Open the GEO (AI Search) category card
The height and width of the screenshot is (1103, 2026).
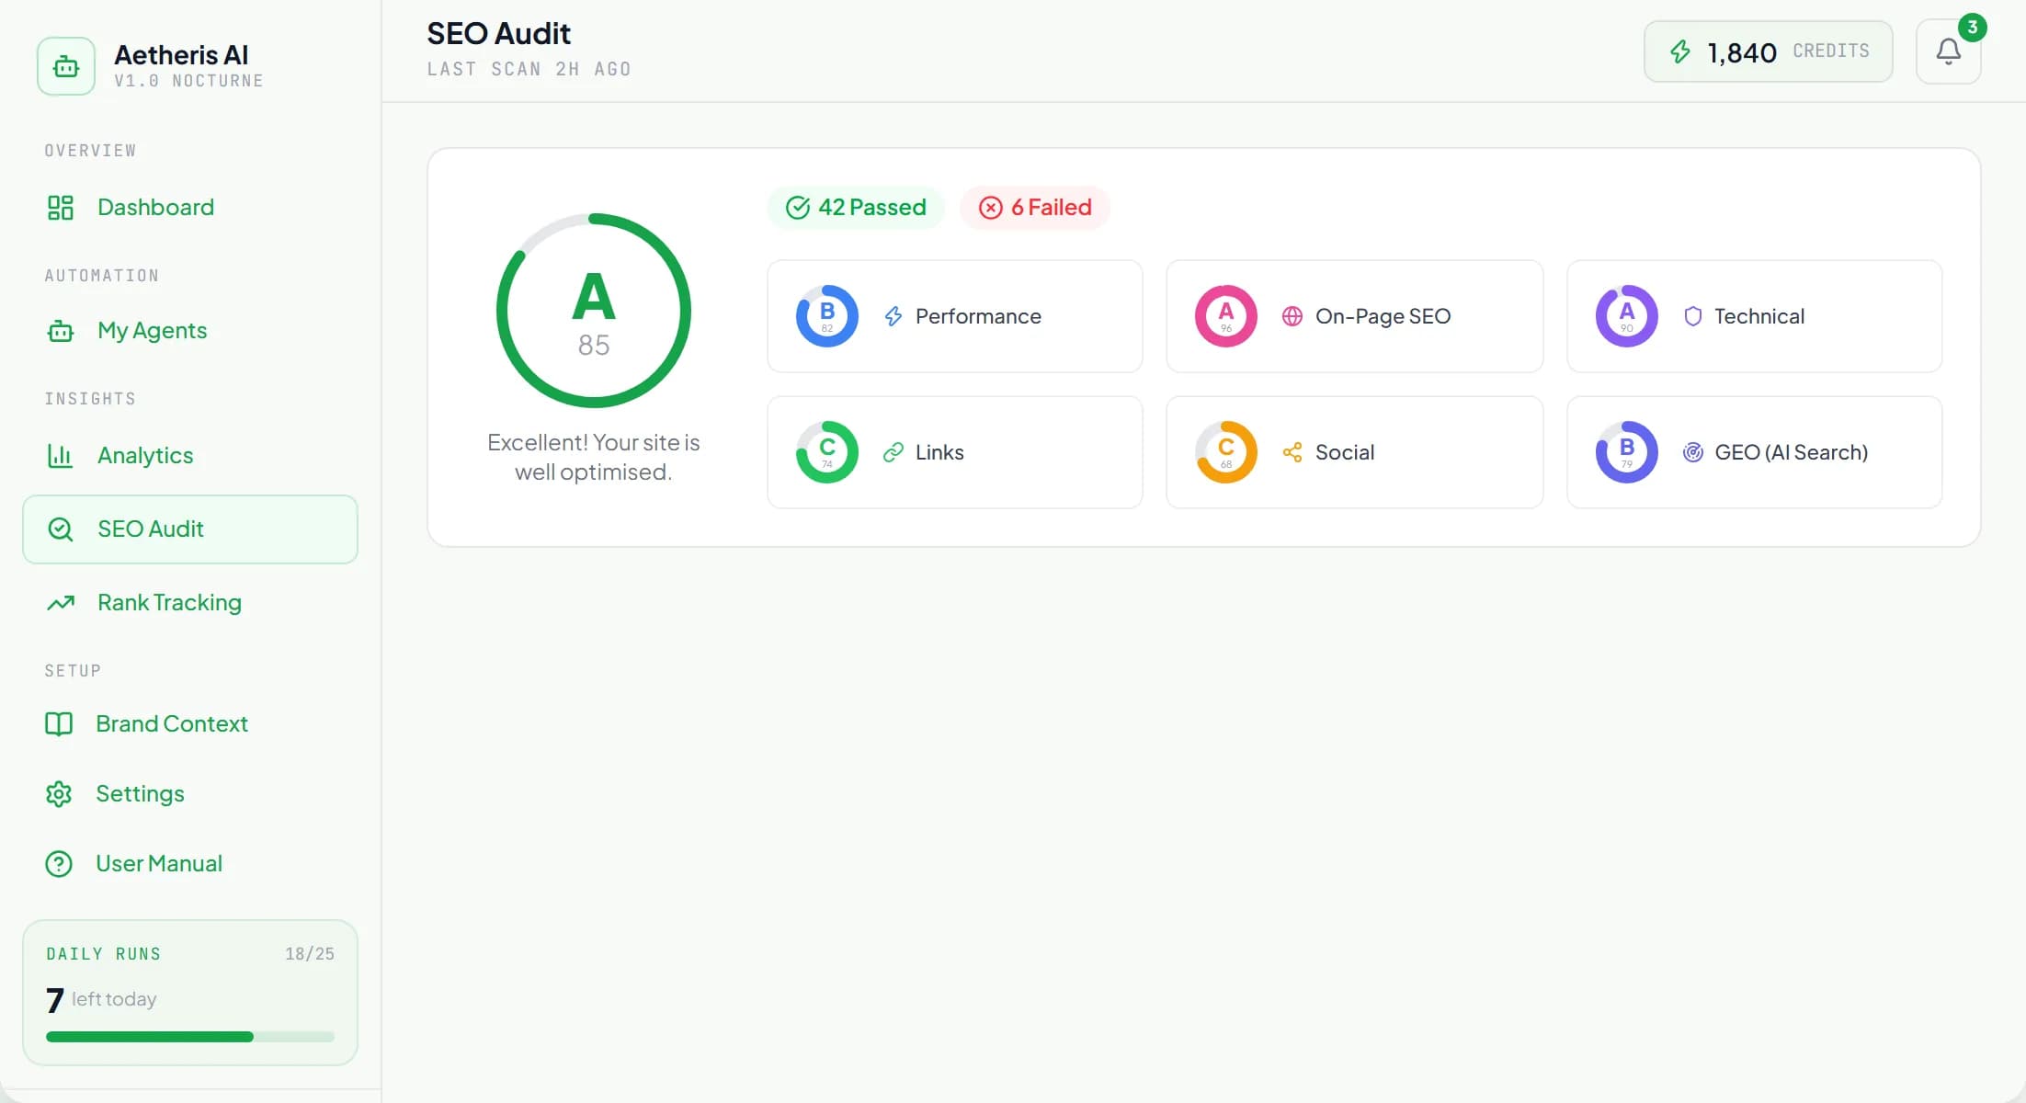pyautogui.click(x=1755, y=452)
